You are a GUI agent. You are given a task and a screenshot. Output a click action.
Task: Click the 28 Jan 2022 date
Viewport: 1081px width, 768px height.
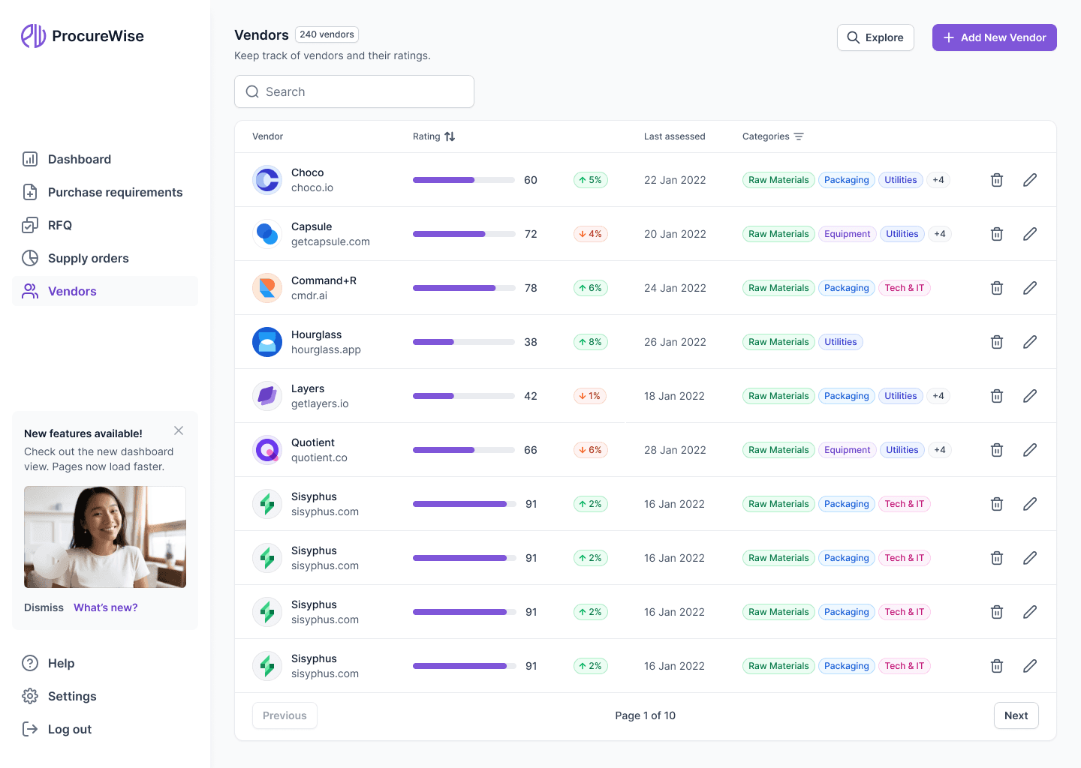675,450
